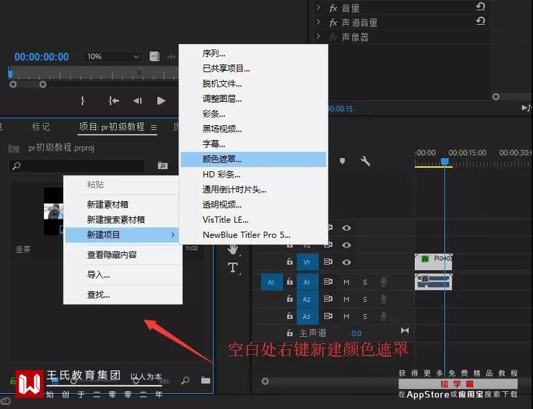
Task: Add marker in the timeline
Action: pyautogui.click(x=342, y=161)
